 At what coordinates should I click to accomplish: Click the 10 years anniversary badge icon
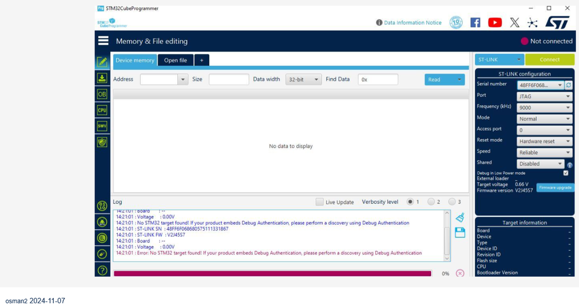456,23
